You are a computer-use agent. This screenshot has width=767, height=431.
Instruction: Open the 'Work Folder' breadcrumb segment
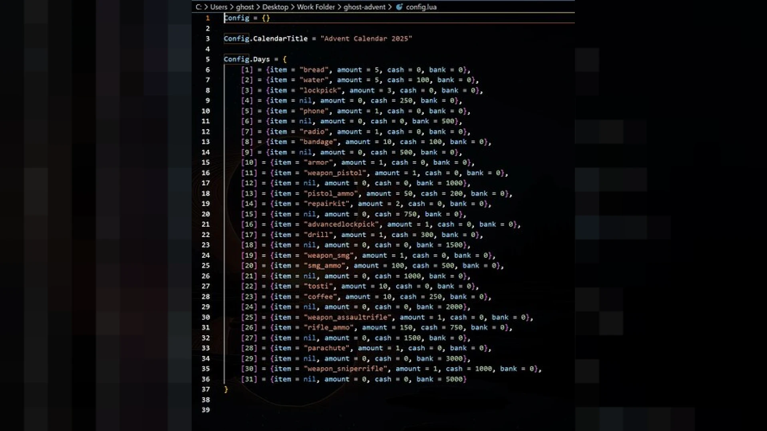coord(316,7)
